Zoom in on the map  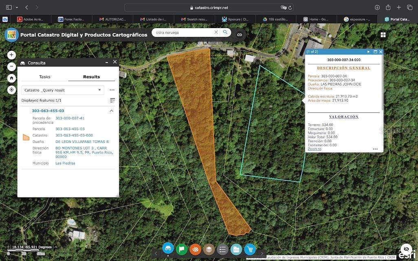(x=11, y=55)
